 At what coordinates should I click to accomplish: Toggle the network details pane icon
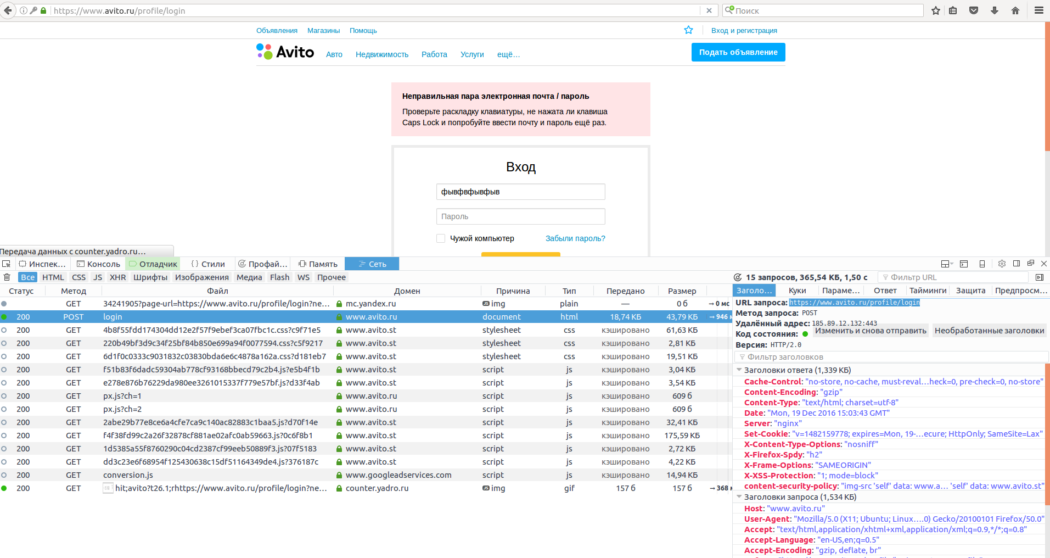[1039, 277]
